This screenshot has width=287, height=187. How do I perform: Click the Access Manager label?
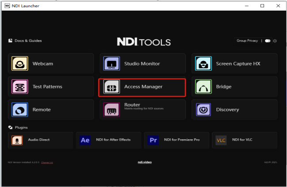click(x=143, y=87)
